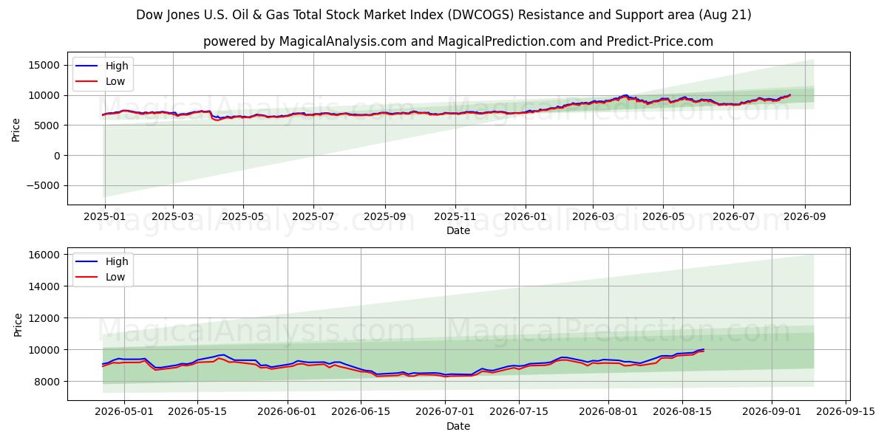
Task: Click the 2026-08-01 date tick label
Action: pos(608,412)
